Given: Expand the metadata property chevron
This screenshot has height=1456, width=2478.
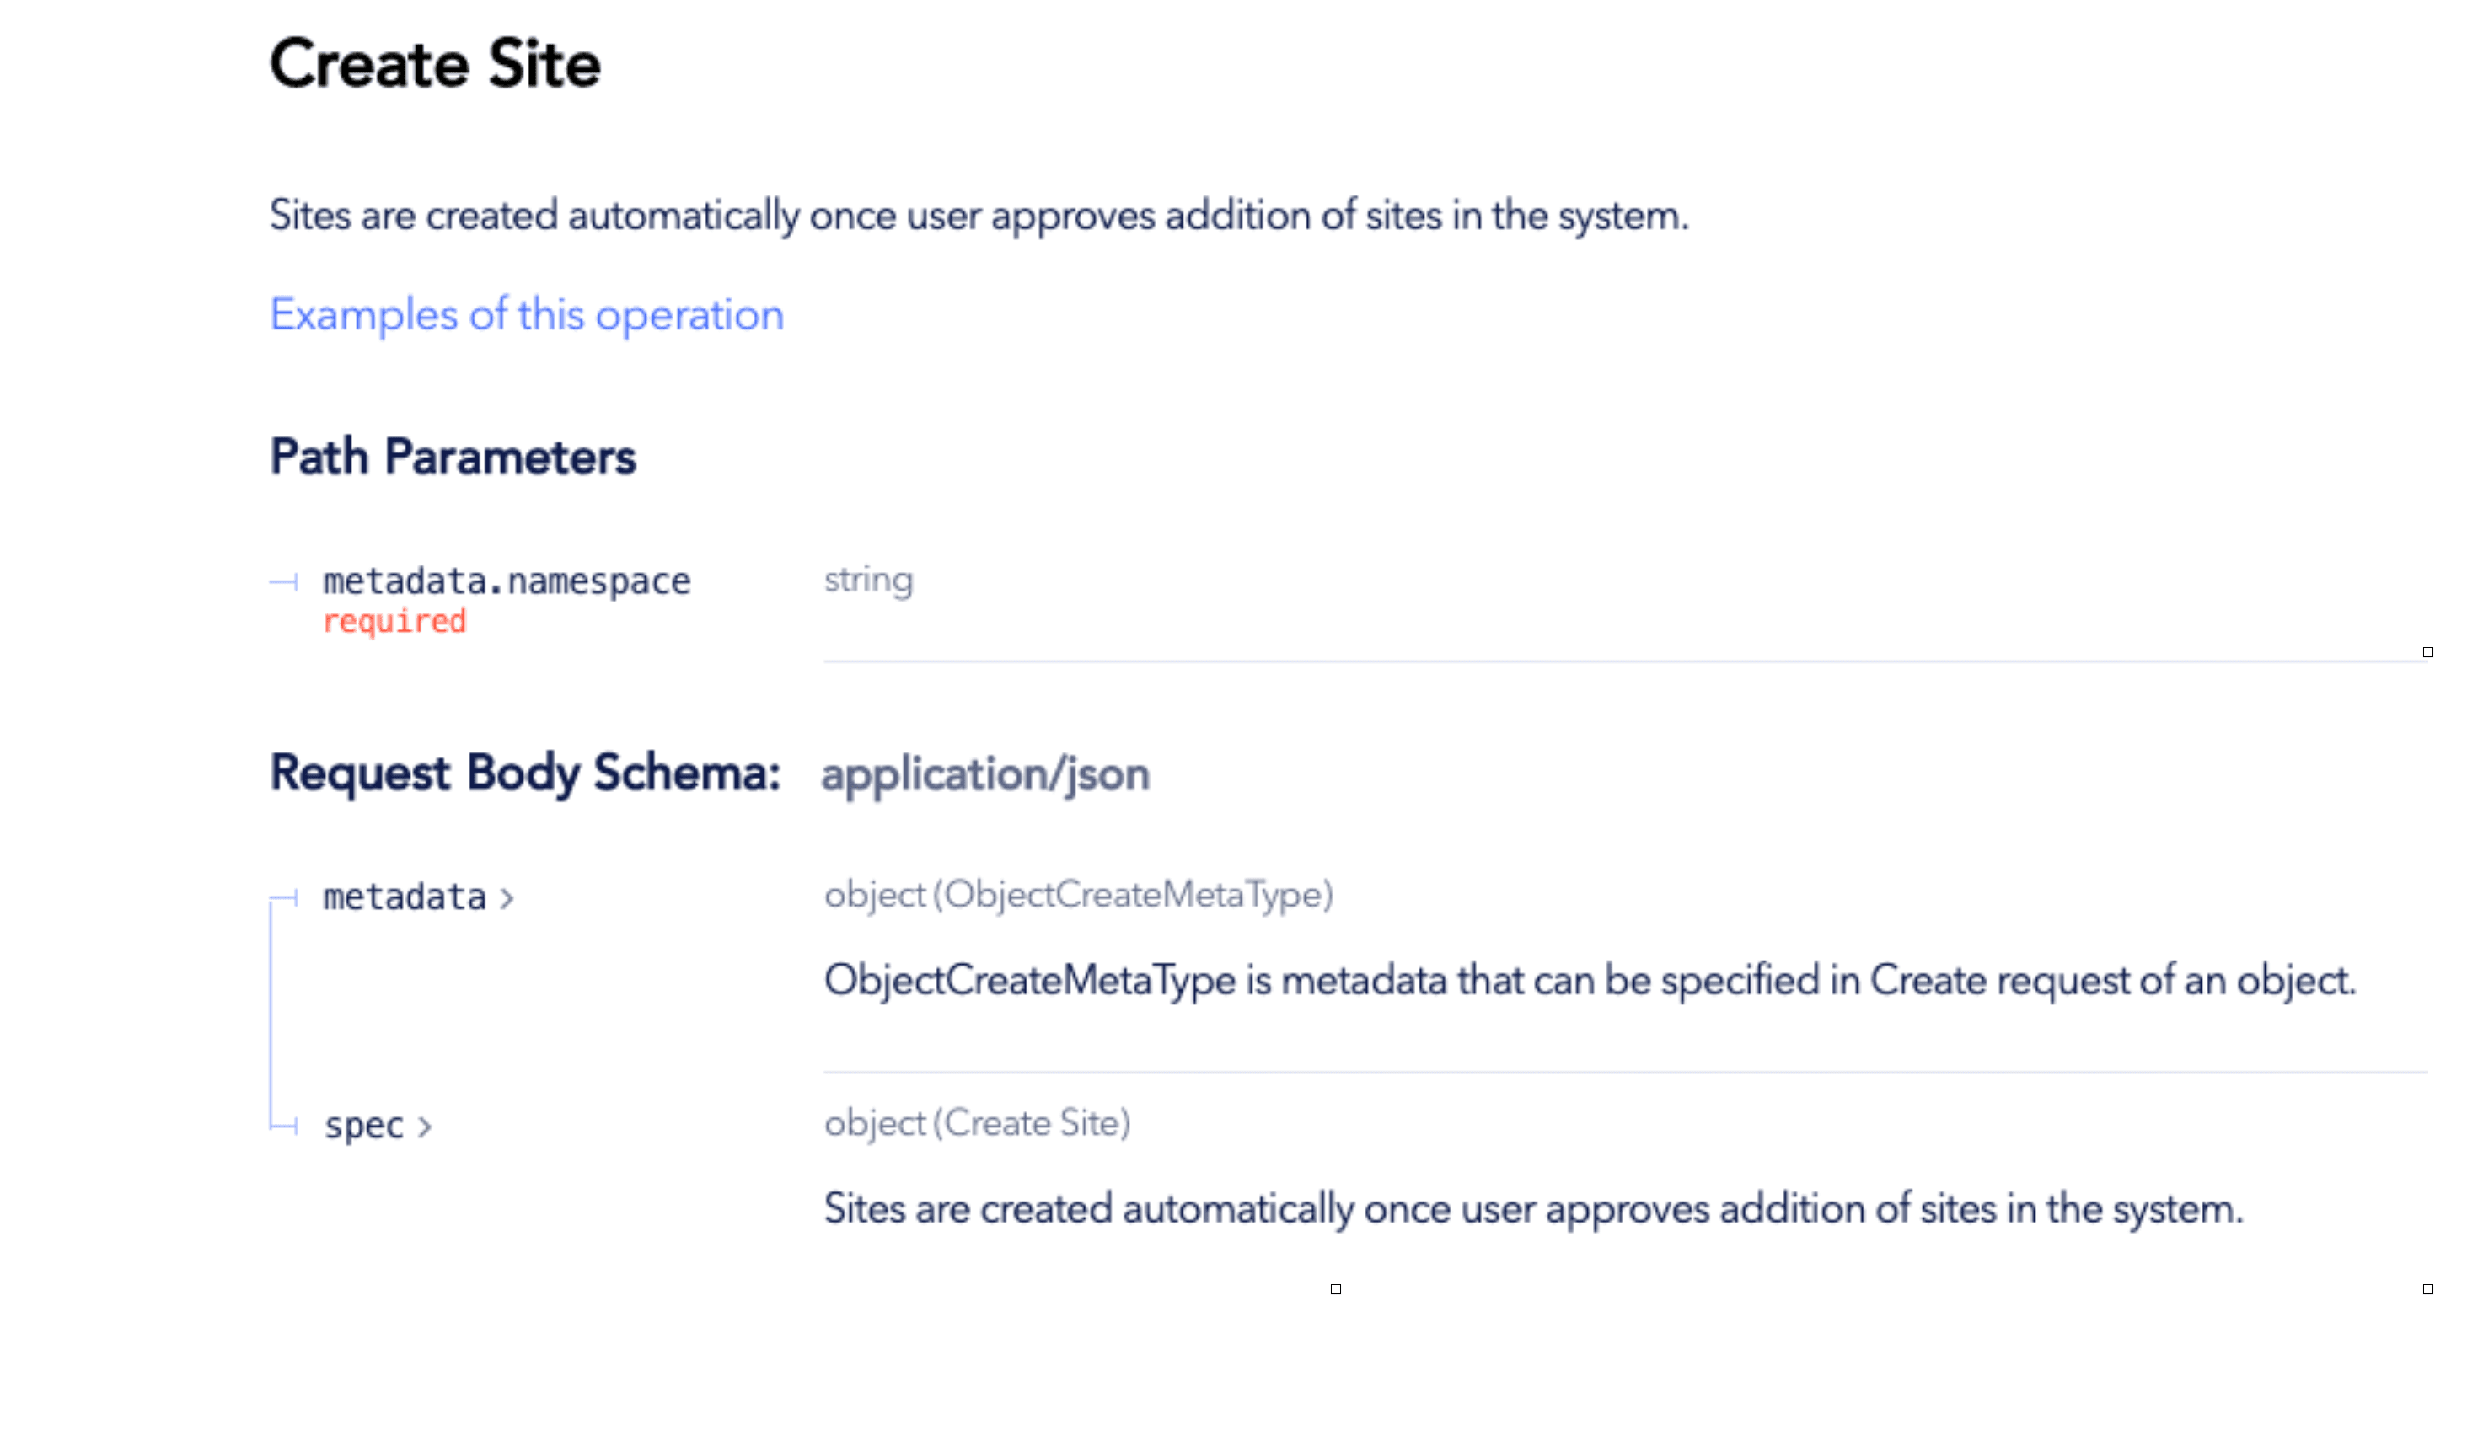Looking at the screenshot, I should click(x=507, y=898).
